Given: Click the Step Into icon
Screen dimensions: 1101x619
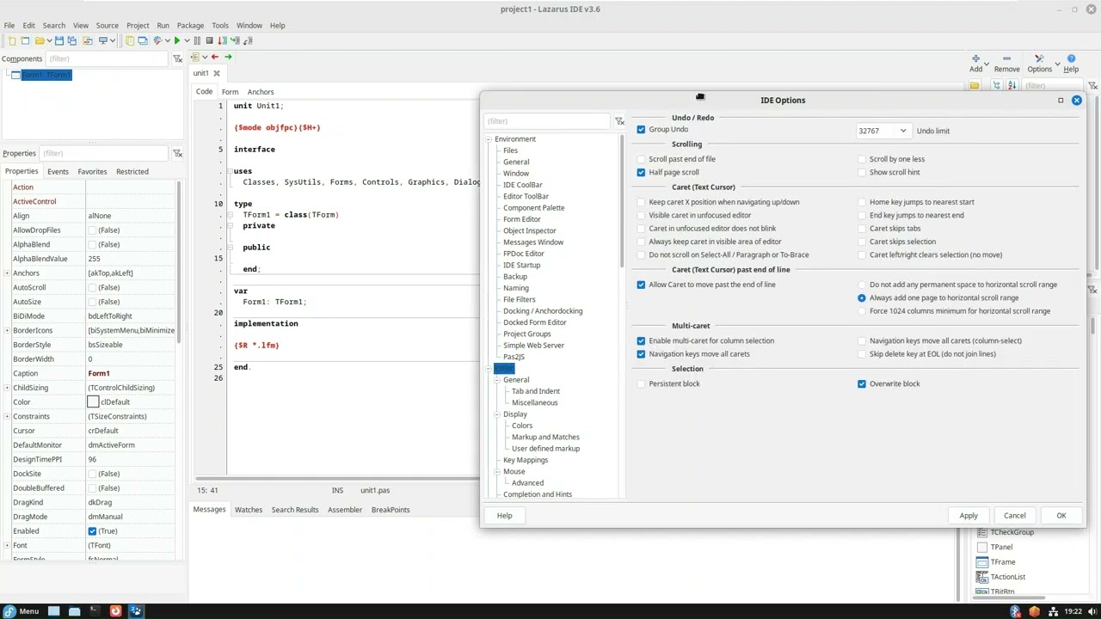Looking at the screenshot, I should [234, 40].
